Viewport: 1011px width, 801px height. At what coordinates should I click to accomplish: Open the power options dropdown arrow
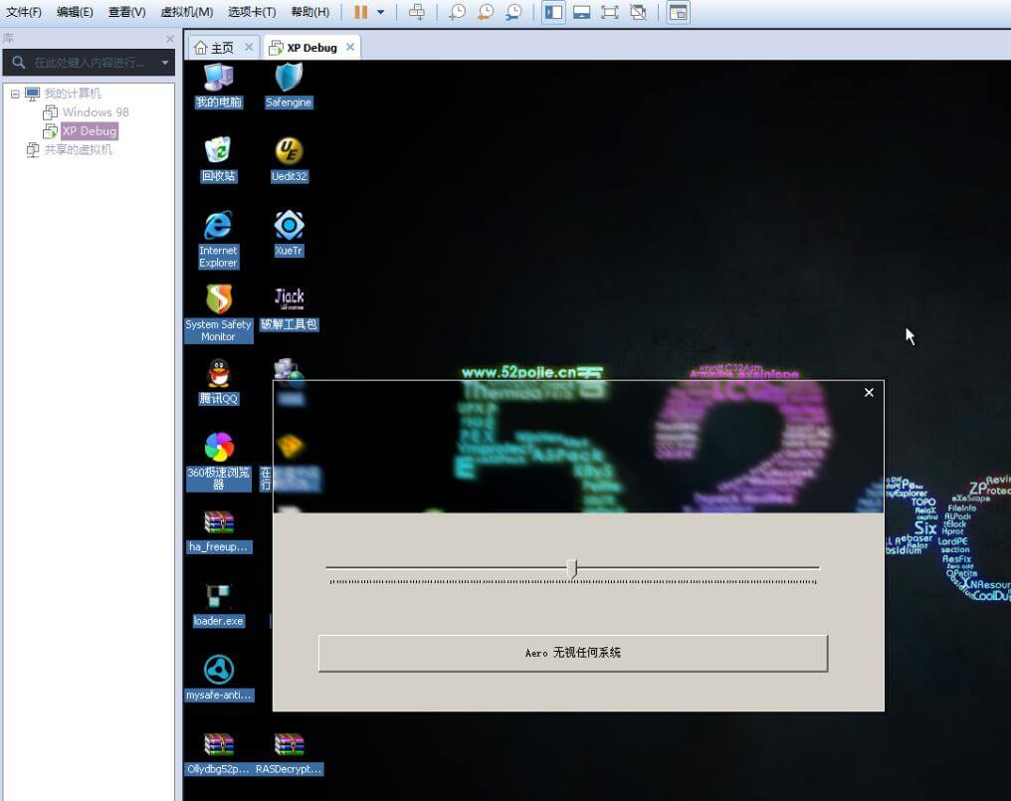pos(380,12)
